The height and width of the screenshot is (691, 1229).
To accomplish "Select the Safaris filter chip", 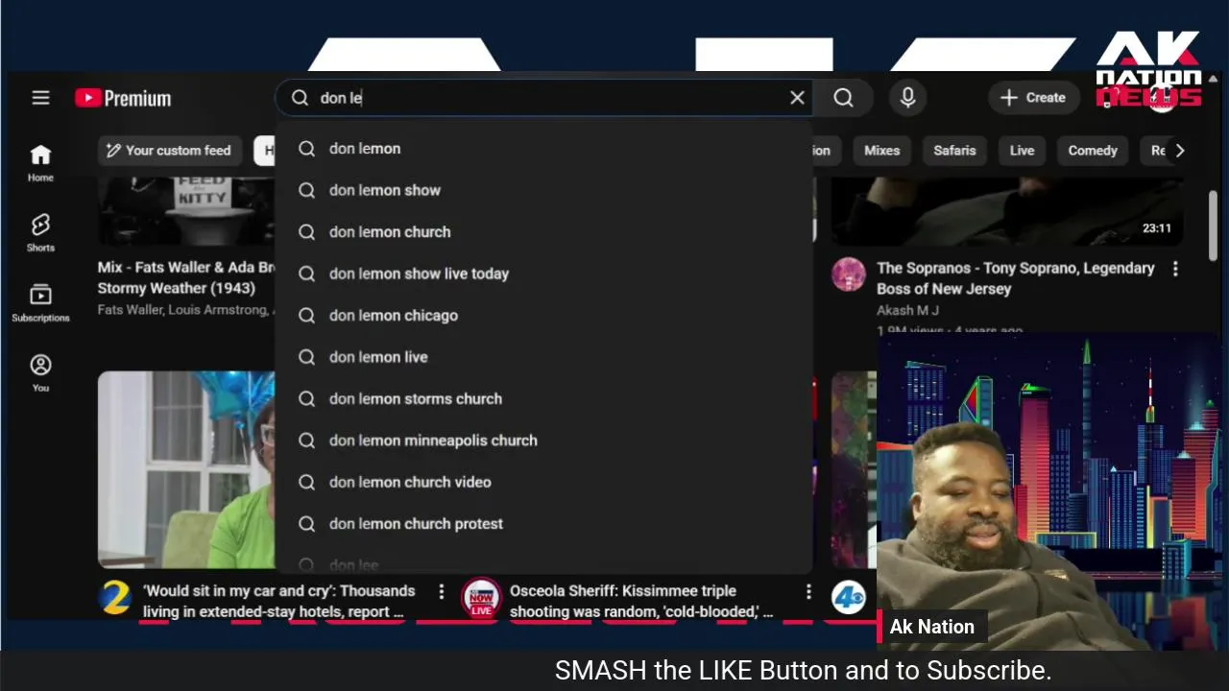I will pos(954,151).
